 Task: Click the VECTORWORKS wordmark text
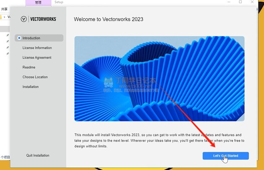[43, 19]
